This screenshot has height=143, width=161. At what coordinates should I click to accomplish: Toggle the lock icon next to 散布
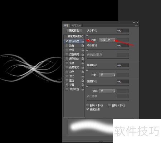(83, 46)
